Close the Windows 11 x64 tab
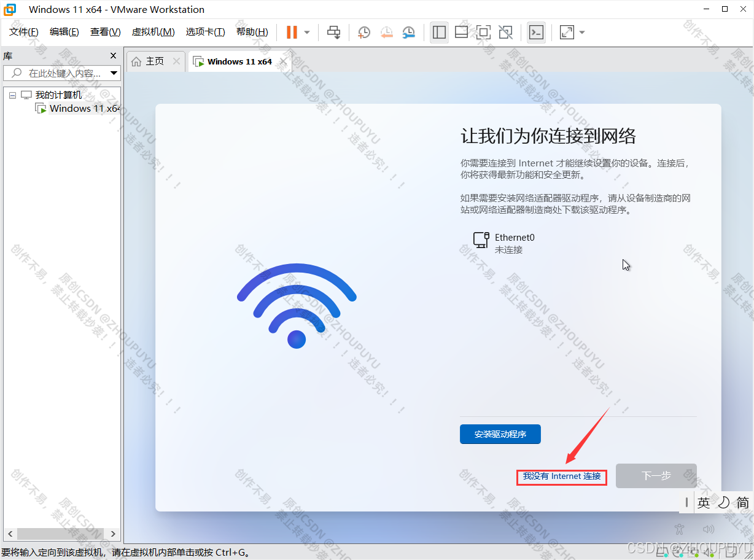Image resolution: width=754 pixels, height=560 pixels. (x=283, y=61)
